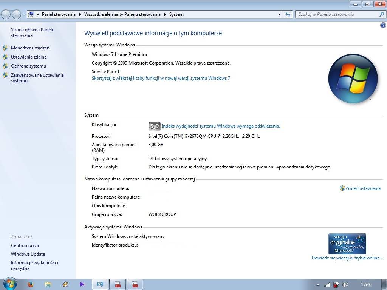Click the 5,9 performance rating badge
387x290 pixels.
(x=154, y=126)
